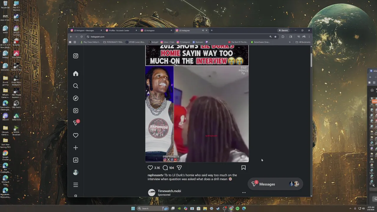
Task: Open the PERSONALITY TRAI... bookmark folder
Action: [113, 42]
